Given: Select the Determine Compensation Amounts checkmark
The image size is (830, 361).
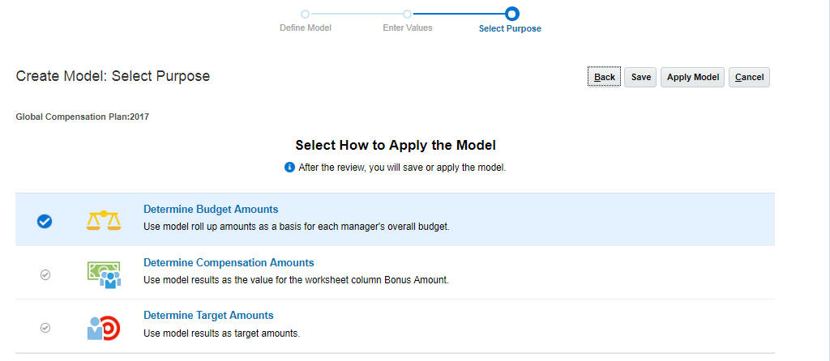Looking at the screenshot, I should point(45,274).
